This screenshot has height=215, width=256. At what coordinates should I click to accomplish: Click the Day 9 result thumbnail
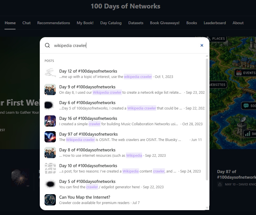(x=50, y=89)
